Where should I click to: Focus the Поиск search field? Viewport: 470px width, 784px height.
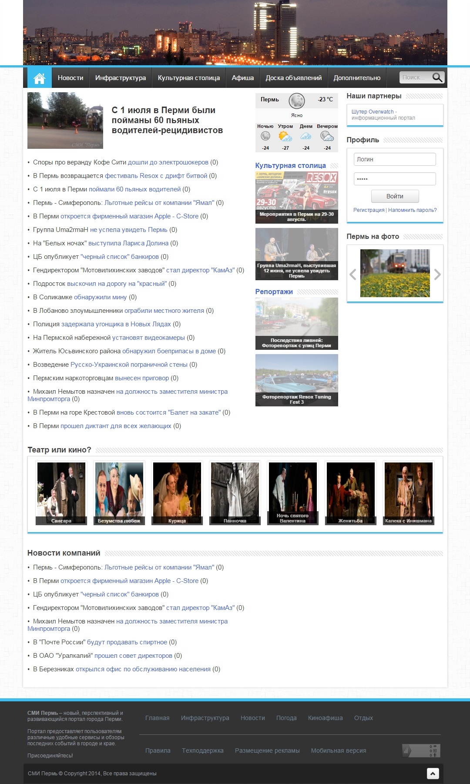tap(416, 77)
